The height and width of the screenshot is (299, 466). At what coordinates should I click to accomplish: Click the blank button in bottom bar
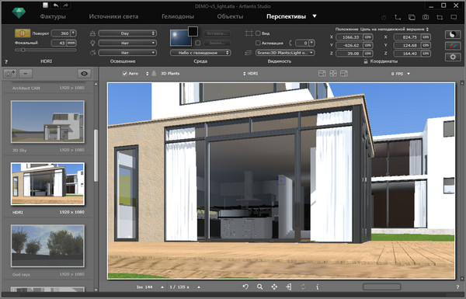tap(381, 287)
